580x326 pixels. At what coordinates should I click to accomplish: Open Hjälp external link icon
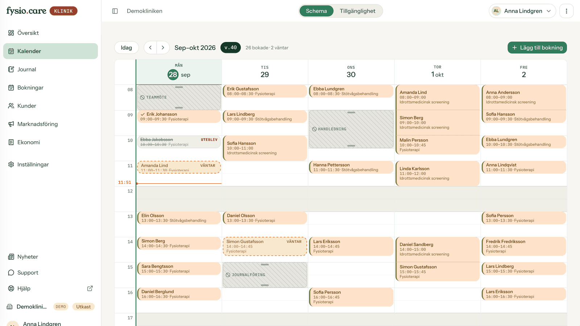point(90,288)
